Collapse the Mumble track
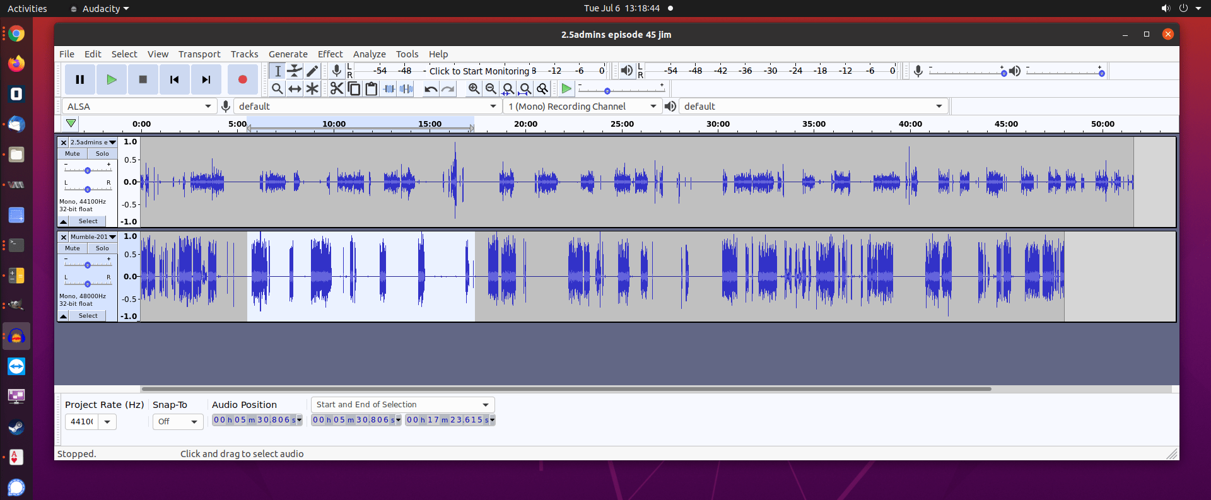 pyautogui.click(x=64, y=316)
